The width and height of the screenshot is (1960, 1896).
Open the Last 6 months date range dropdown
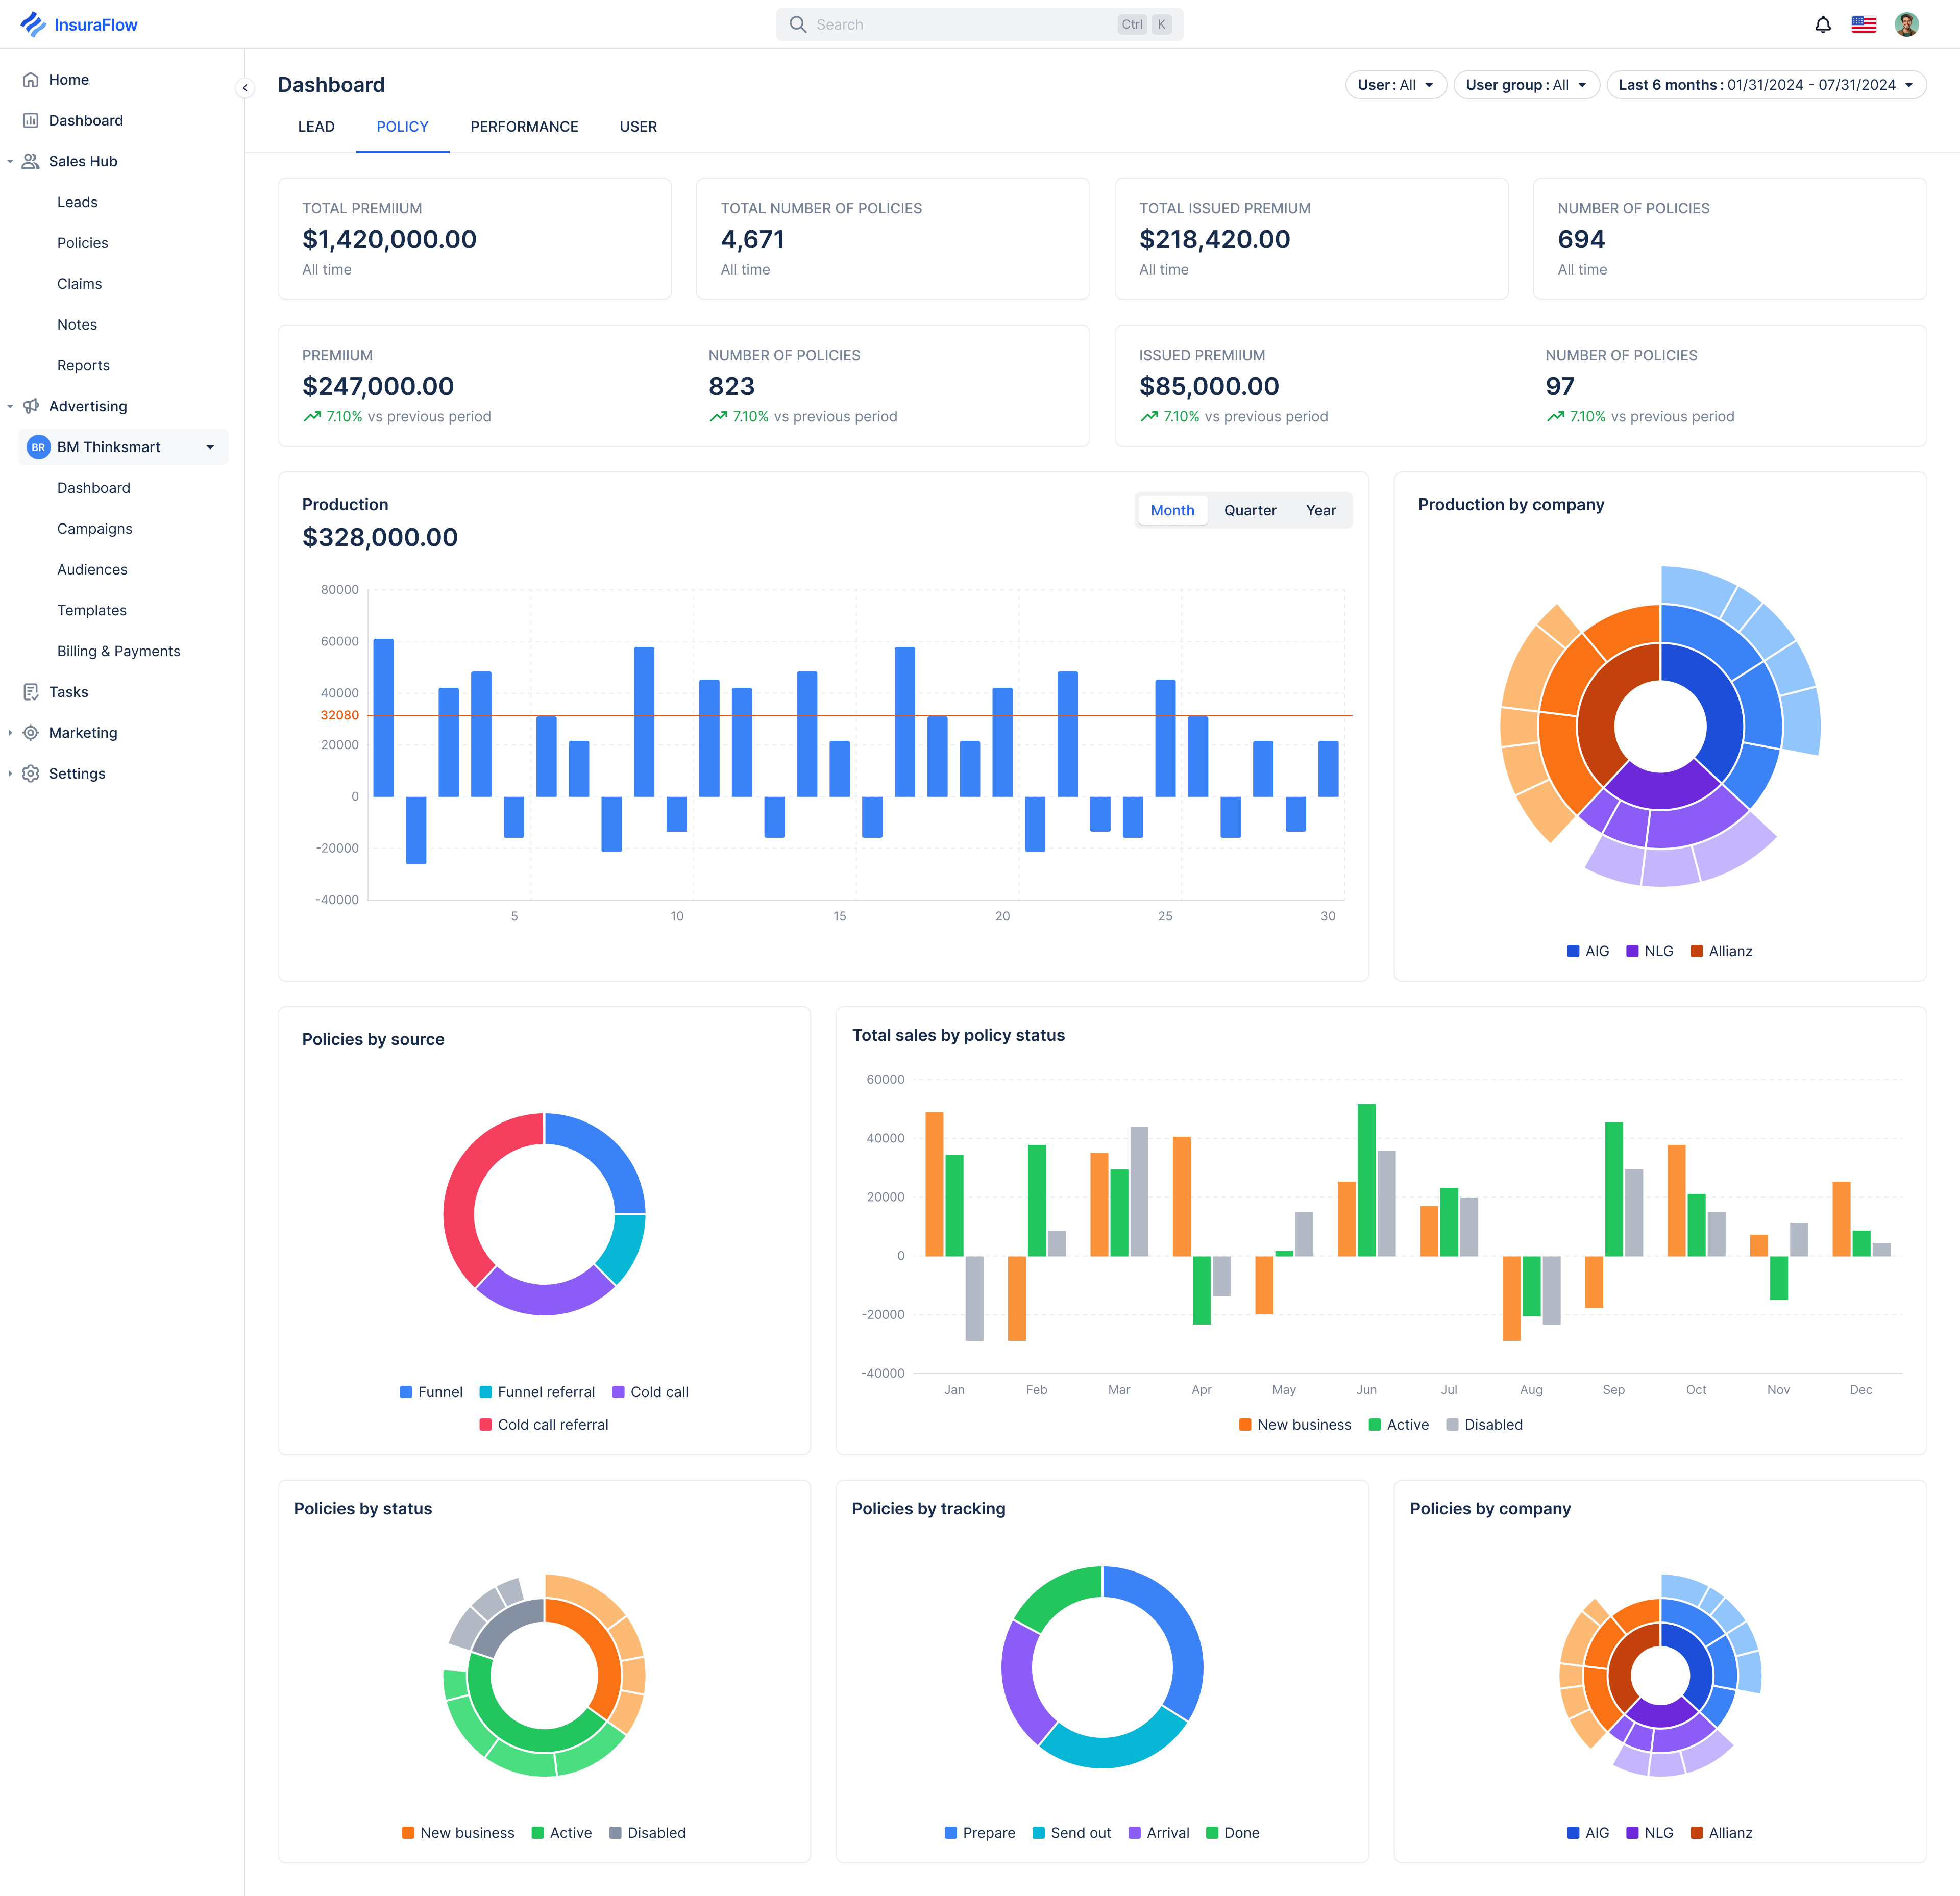coord(1766,85)
